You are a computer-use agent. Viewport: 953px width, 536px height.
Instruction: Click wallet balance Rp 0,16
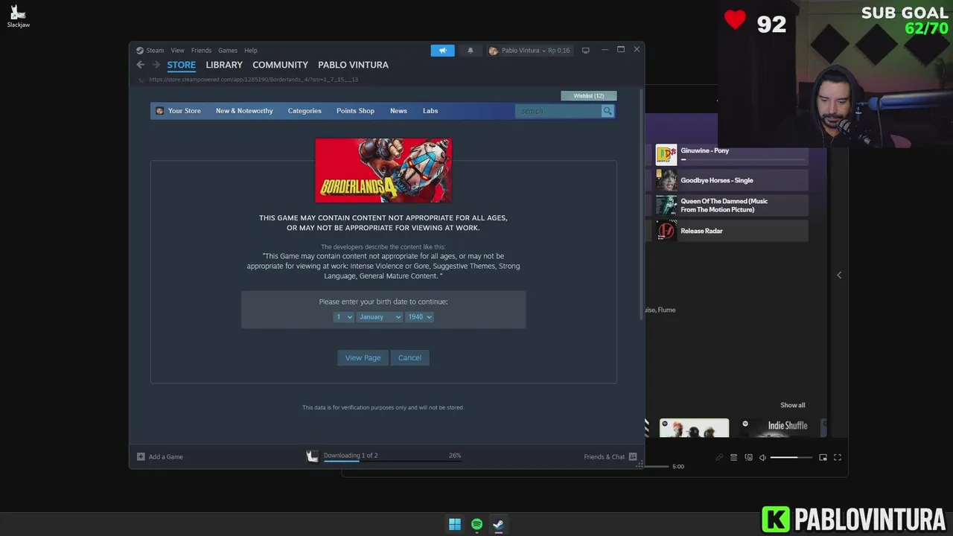pos(558,51)
